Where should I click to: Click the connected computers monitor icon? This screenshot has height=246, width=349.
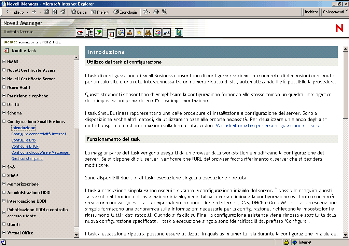click(x=167, y=33)
